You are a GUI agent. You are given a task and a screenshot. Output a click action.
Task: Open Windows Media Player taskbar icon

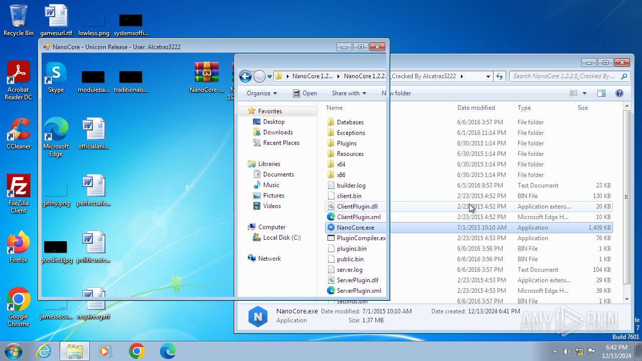(105, 351)
